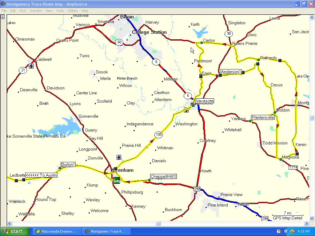
Task: Switch to Macromedia Dreamweaver taskbar button
Action: point(57,231)
